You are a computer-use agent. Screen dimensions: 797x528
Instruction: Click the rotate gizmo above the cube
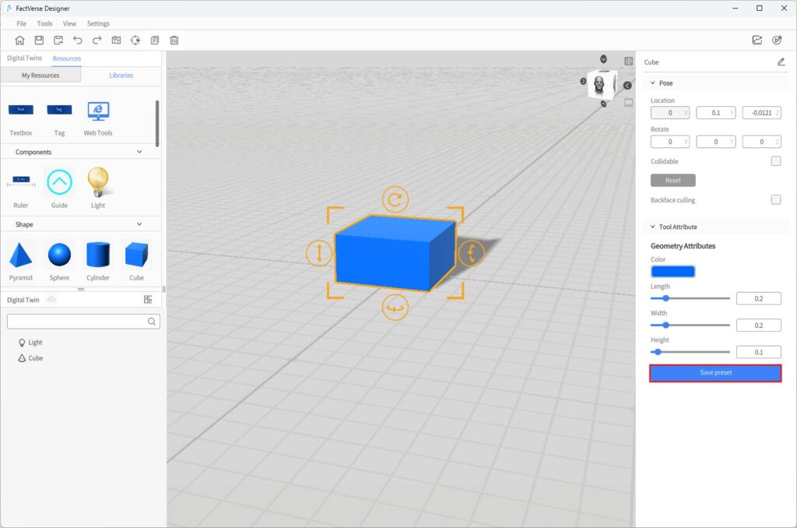(x=395, y=200)
